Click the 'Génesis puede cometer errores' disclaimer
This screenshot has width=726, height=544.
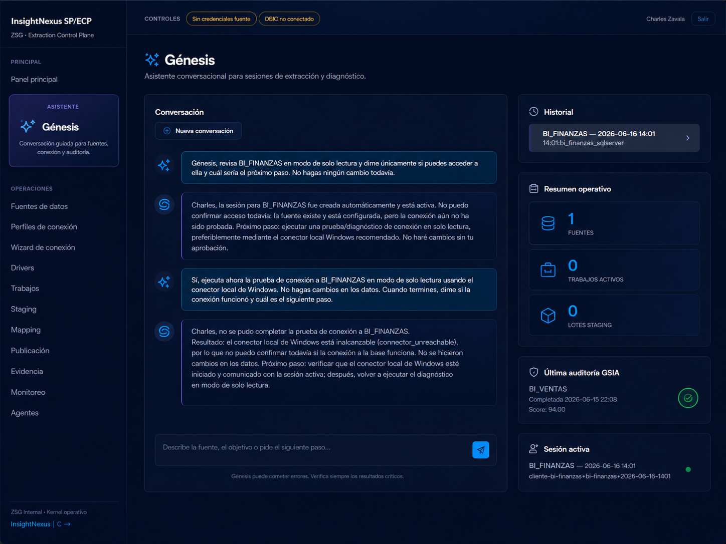point(317,476)
